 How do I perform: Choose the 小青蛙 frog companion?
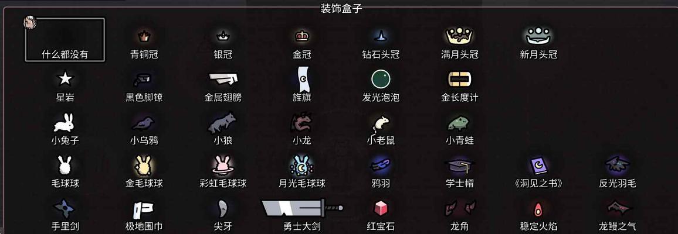(460, 123)
